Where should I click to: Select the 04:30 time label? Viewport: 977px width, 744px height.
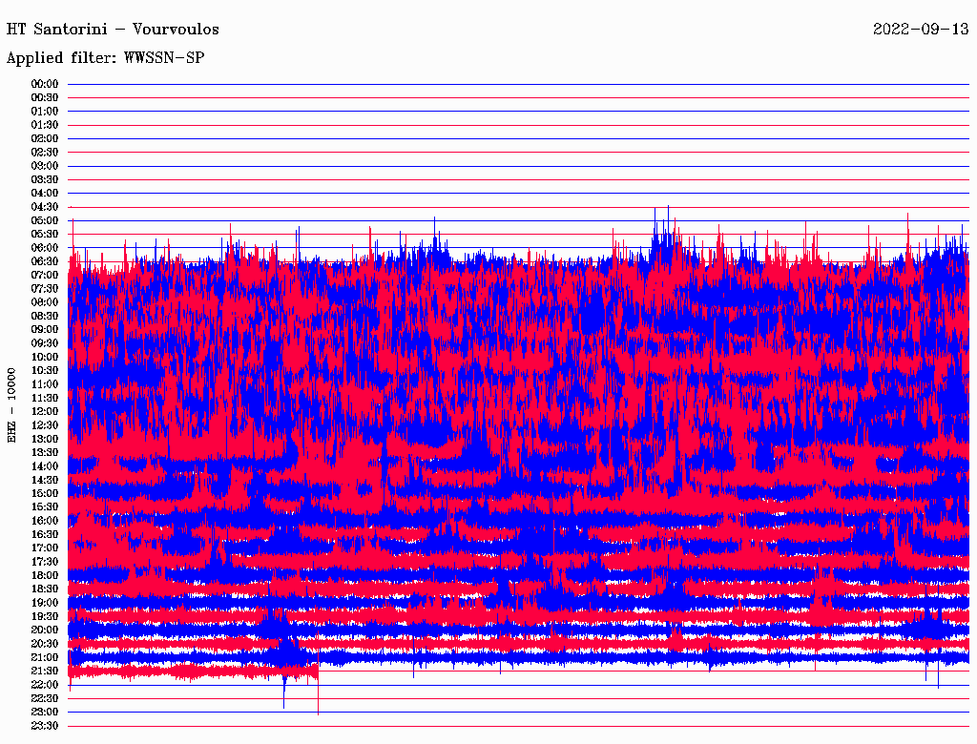click(x=45, y=207)
